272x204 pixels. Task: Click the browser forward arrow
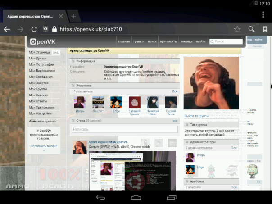coord(20,29)
